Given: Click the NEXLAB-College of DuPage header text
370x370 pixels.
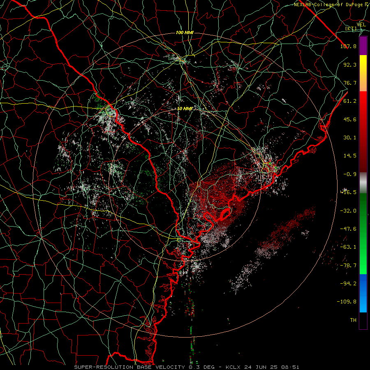Looking at the screenshot, I should pos(328,5).
